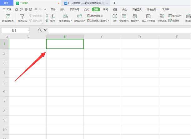Click the second quick access toolbar icon
This screenshot has height=139, width=191.
[21, 9]
